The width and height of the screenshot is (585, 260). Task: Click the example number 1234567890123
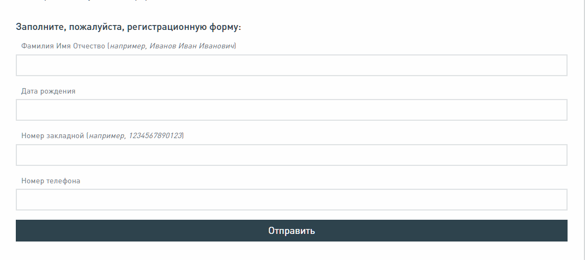click(155, 136)
